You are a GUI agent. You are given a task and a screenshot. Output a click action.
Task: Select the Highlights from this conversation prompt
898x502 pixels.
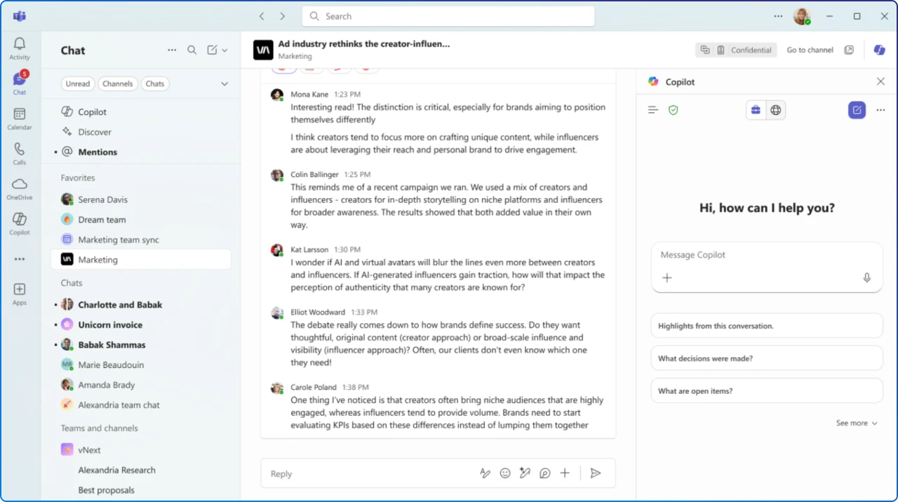click(766, 326)
